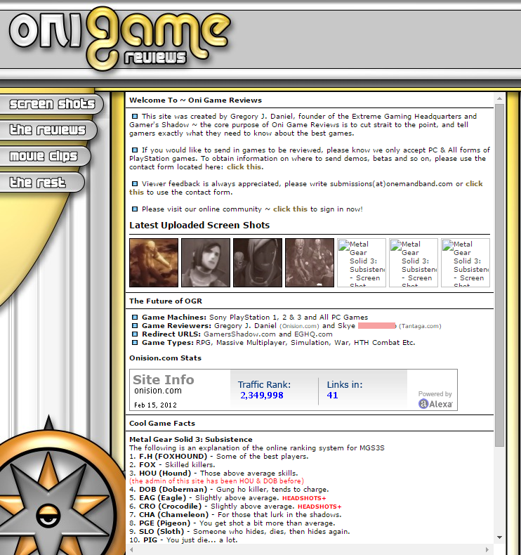521x555 pixels.
Task: Open The Reviews menu button
Action: click(x=48, y=130)
